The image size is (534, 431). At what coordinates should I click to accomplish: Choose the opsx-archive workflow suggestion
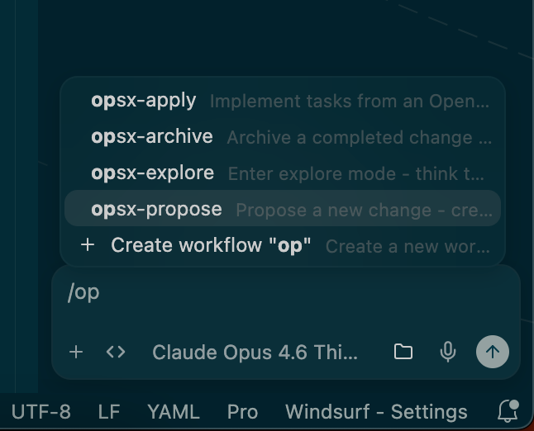(x=283, y=137)
